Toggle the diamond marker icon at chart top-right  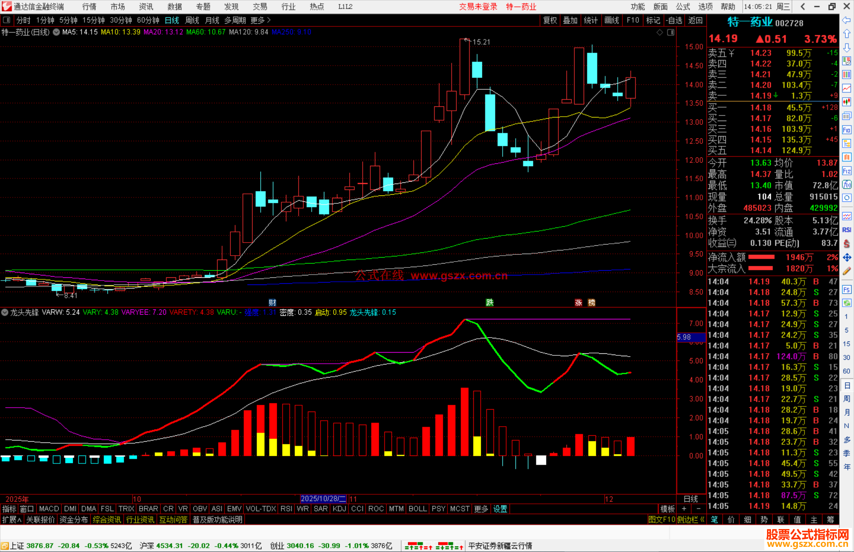pos(659,32)
